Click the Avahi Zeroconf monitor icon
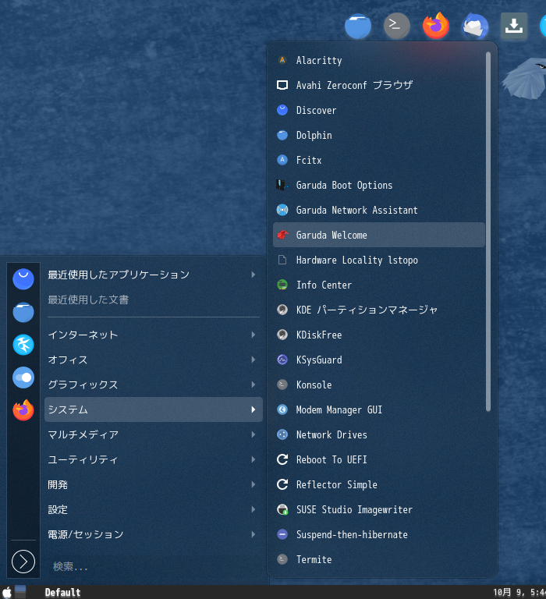546x599 pixels. click(x=282, y=85)
